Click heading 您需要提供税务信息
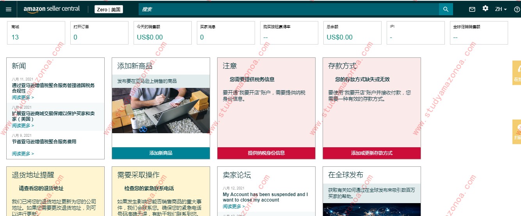Image resolution: width=521 pixels, height=216 pixels. click(x=252, y=79)
